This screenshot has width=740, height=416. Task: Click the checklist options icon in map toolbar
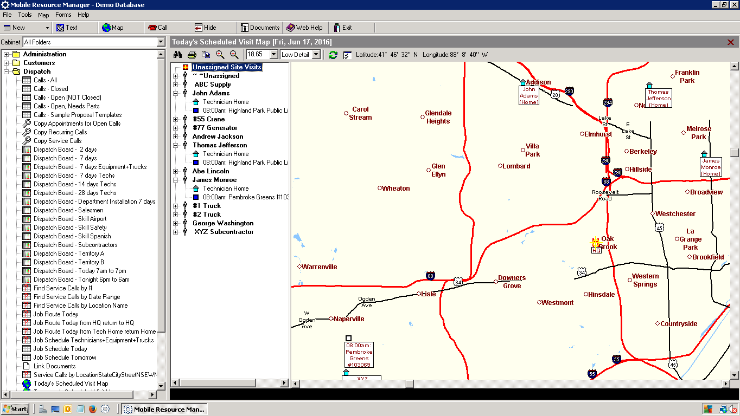tap(347, 55)
